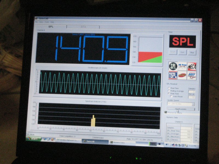Viewport: 219px width, 164px height.
Task: Click the SPL (Real Time) row in Numeric Data
Action: point(180,131)
